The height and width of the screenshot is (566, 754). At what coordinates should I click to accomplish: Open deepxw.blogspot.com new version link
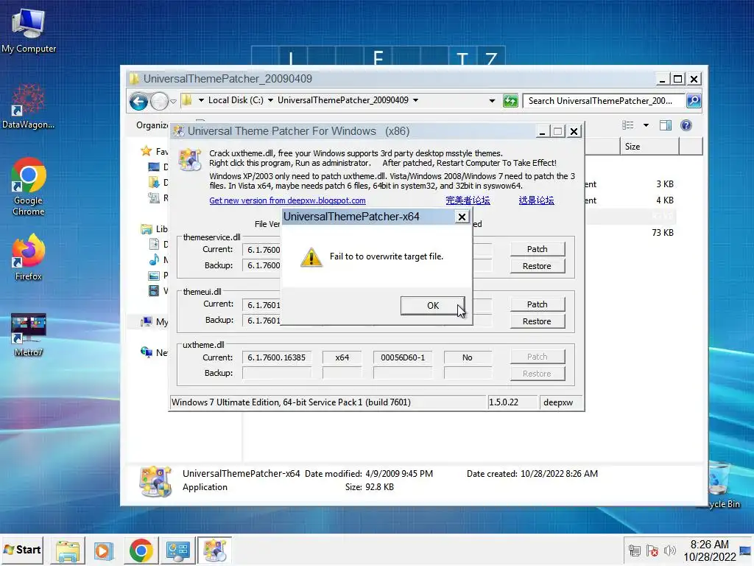point(287,200)
